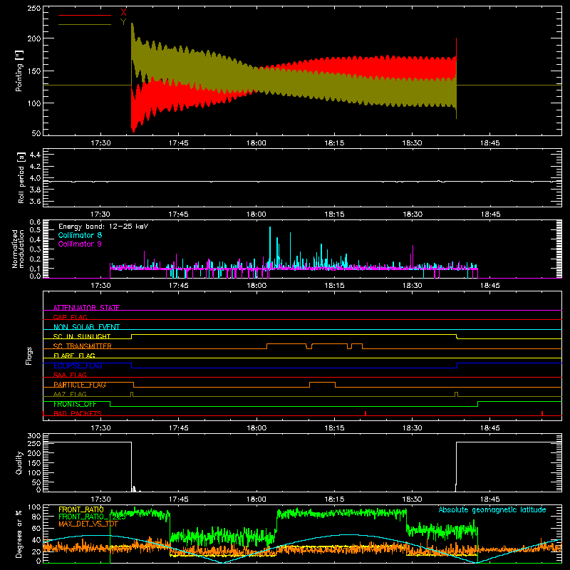Select the FRONTS_OFF flag label
The image size is (570, 570).
75,404
